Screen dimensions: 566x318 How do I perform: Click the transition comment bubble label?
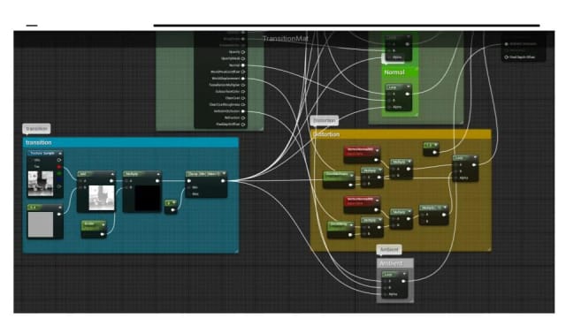(x=36, y=128)
